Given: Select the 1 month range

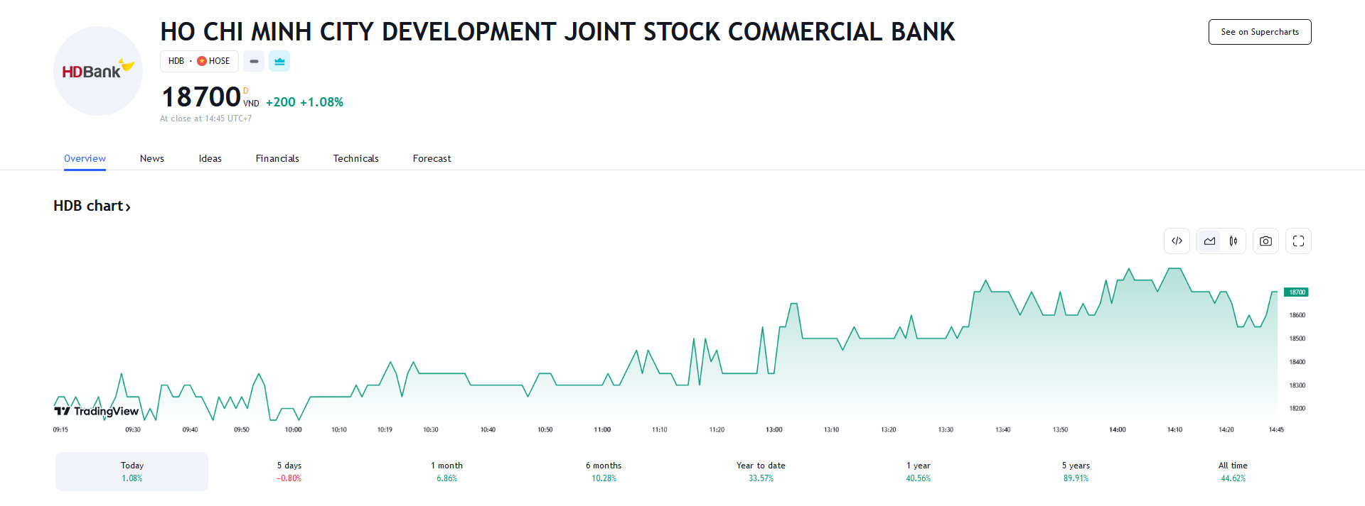Looking at the screenshot, I should [446, 471].
